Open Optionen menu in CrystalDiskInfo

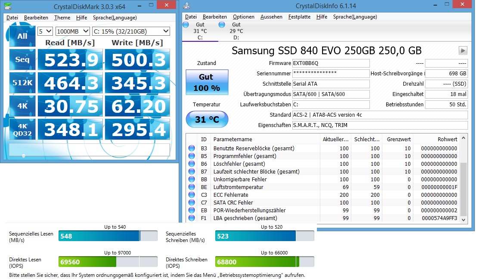coord(244,17)
